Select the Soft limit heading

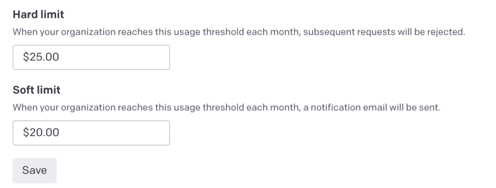click(x=36, y=90)
